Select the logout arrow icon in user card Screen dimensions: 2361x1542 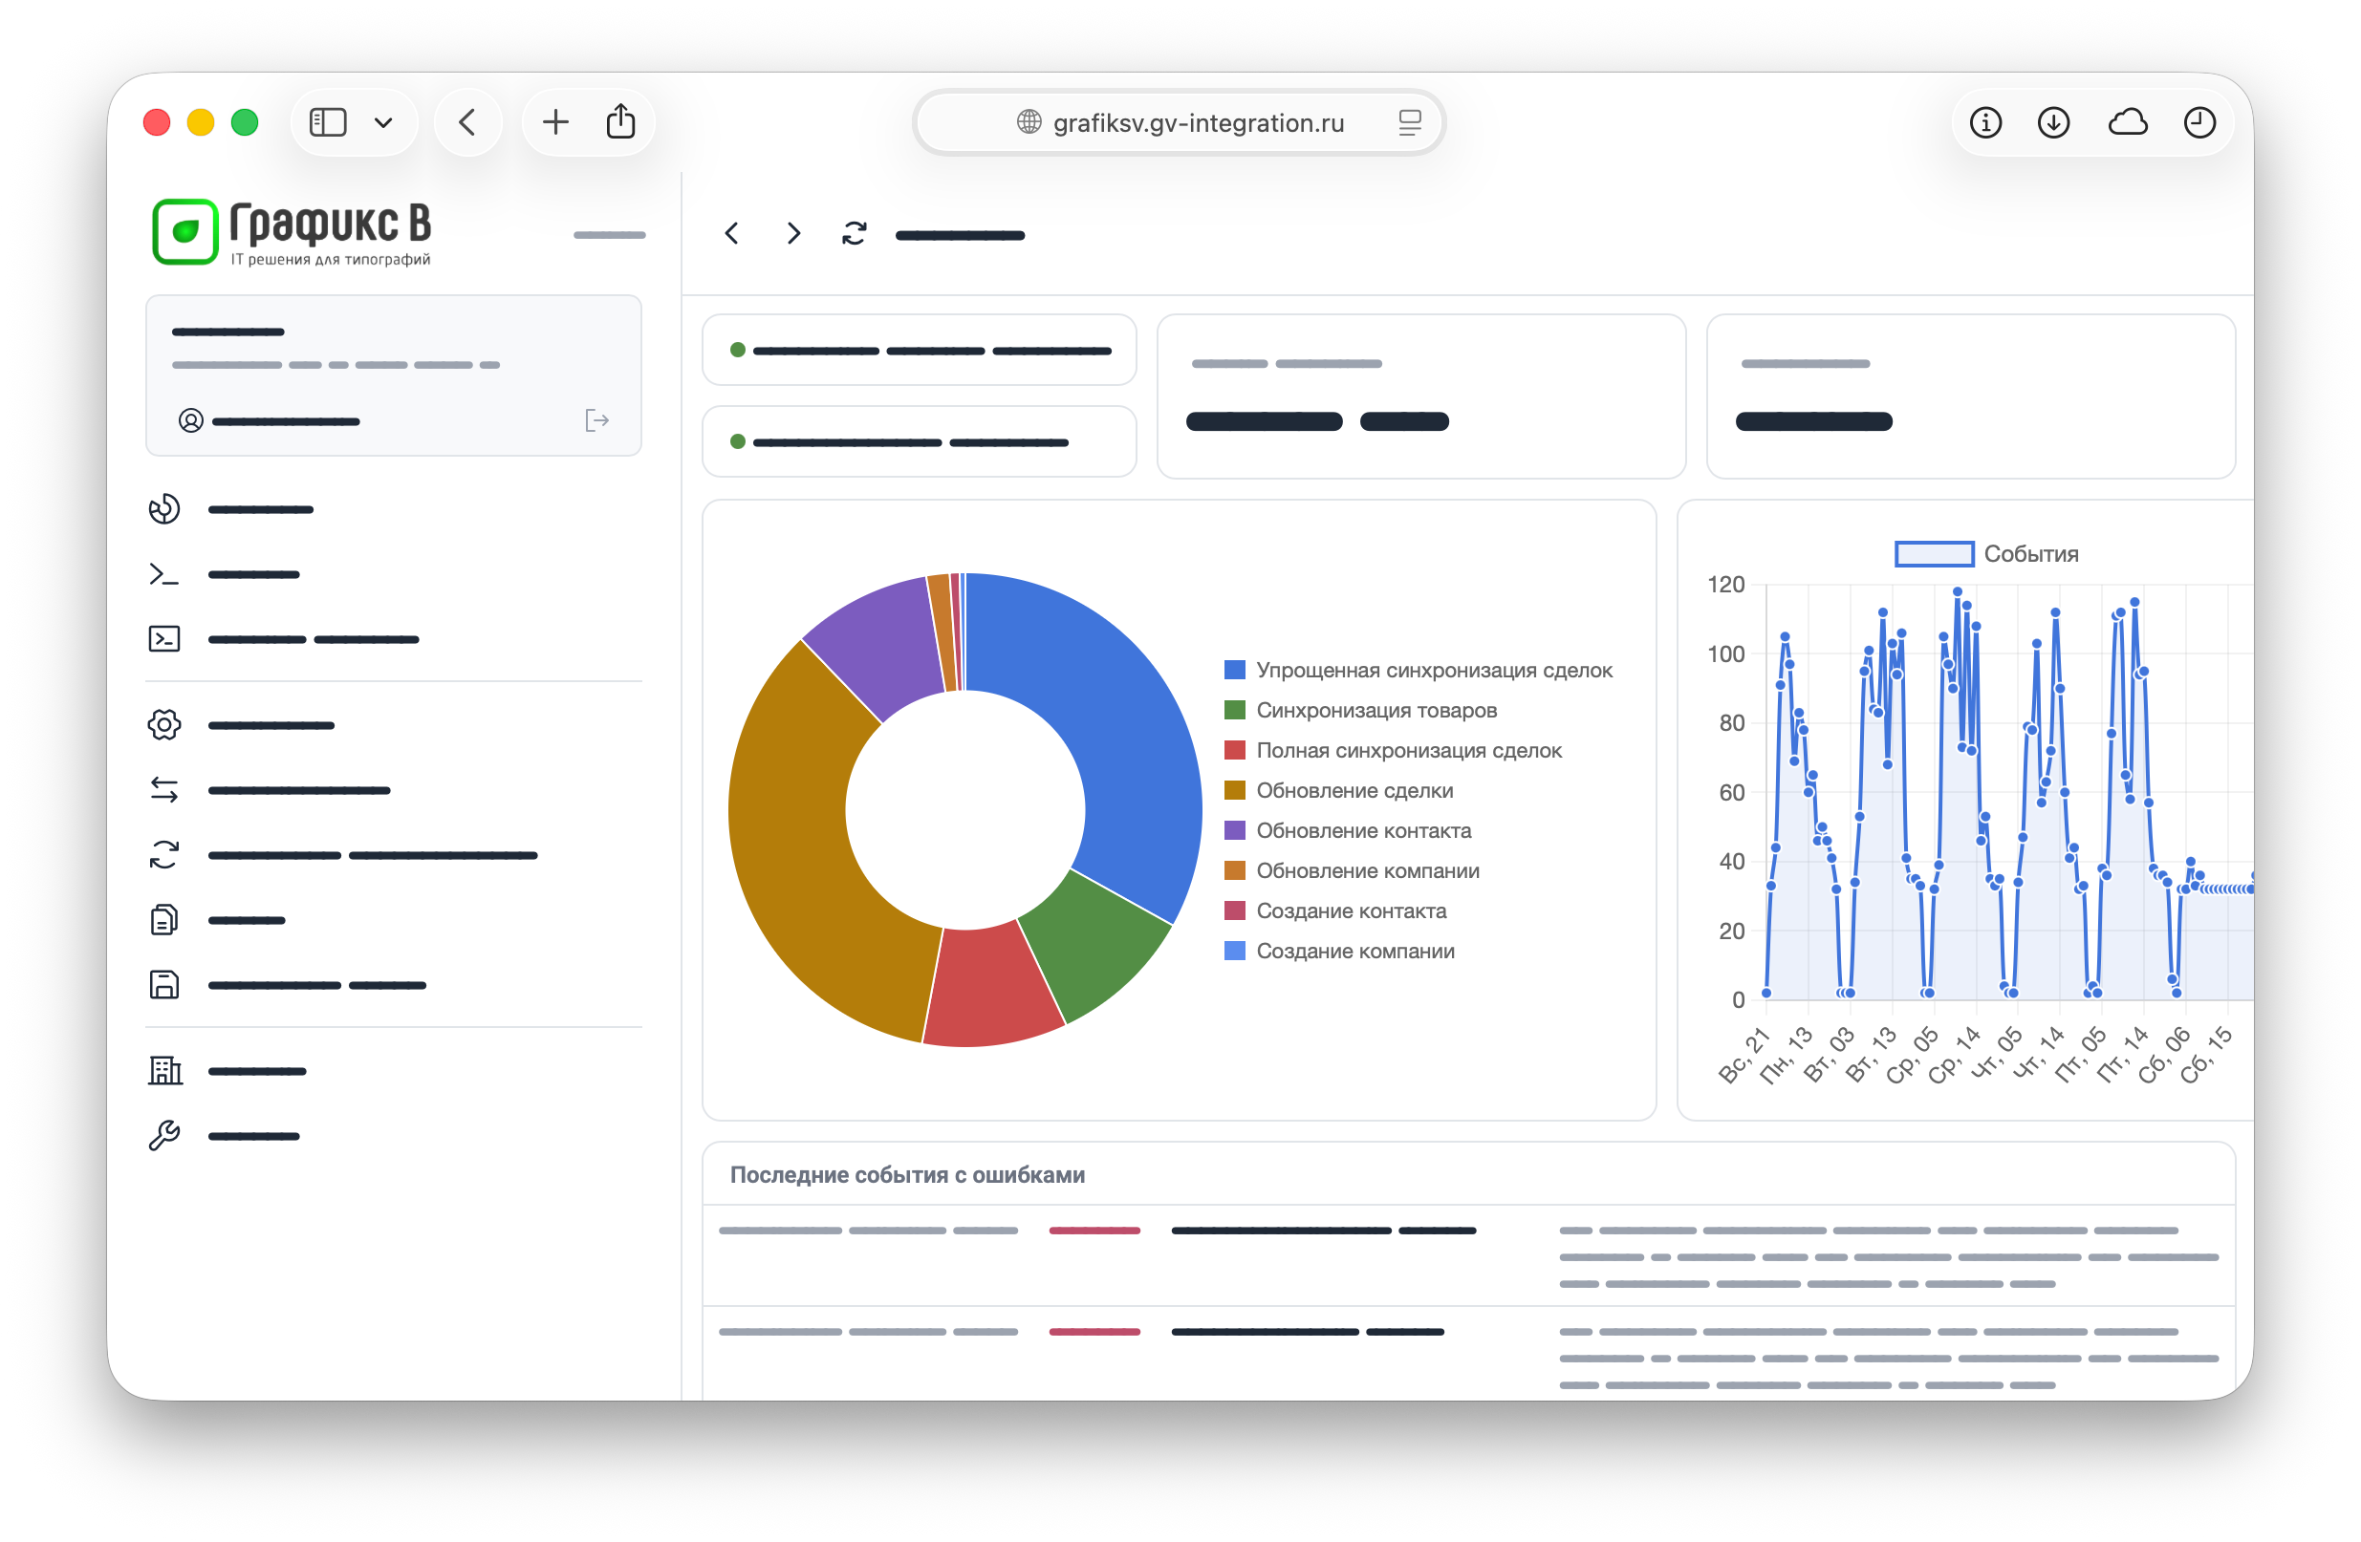[x=596, y=420]
